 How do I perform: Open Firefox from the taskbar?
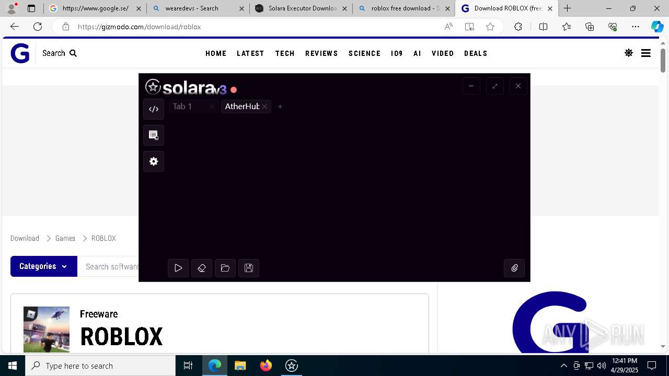click(266, 366)
